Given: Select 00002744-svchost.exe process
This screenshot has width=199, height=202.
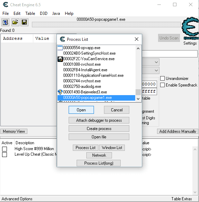Looking at the screenshot, I should tap(96, 81).
